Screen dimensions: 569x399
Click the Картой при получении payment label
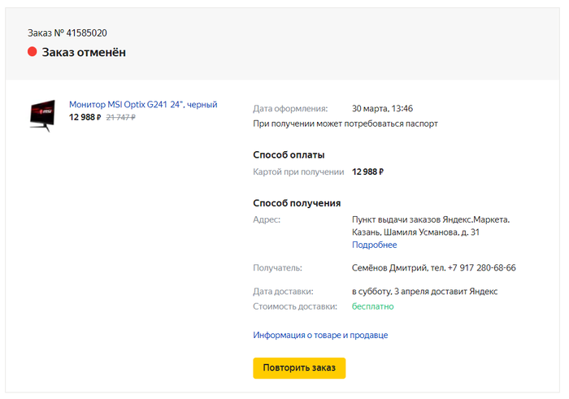(x=299, y=172)
